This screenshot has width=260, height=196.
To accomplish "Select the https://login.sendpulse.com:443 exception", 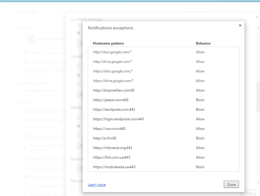I will (x=118, y=119).
